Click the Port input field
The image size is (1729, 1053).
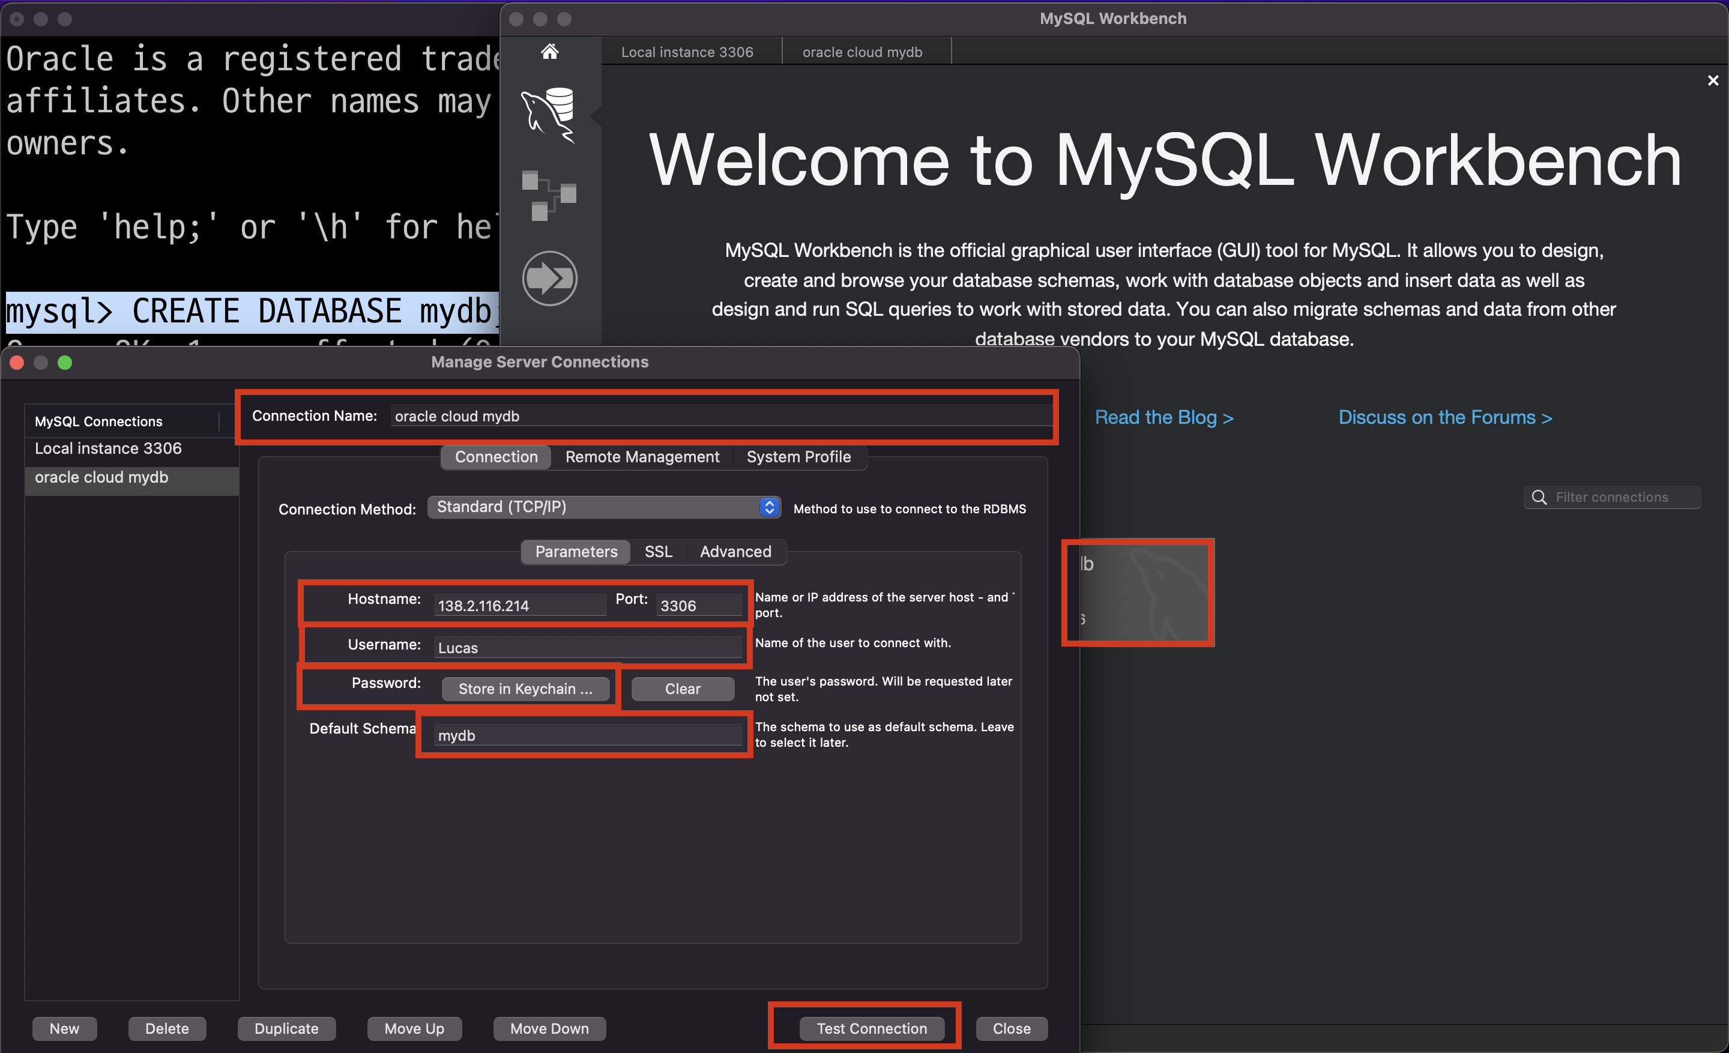tap(699, 605)
